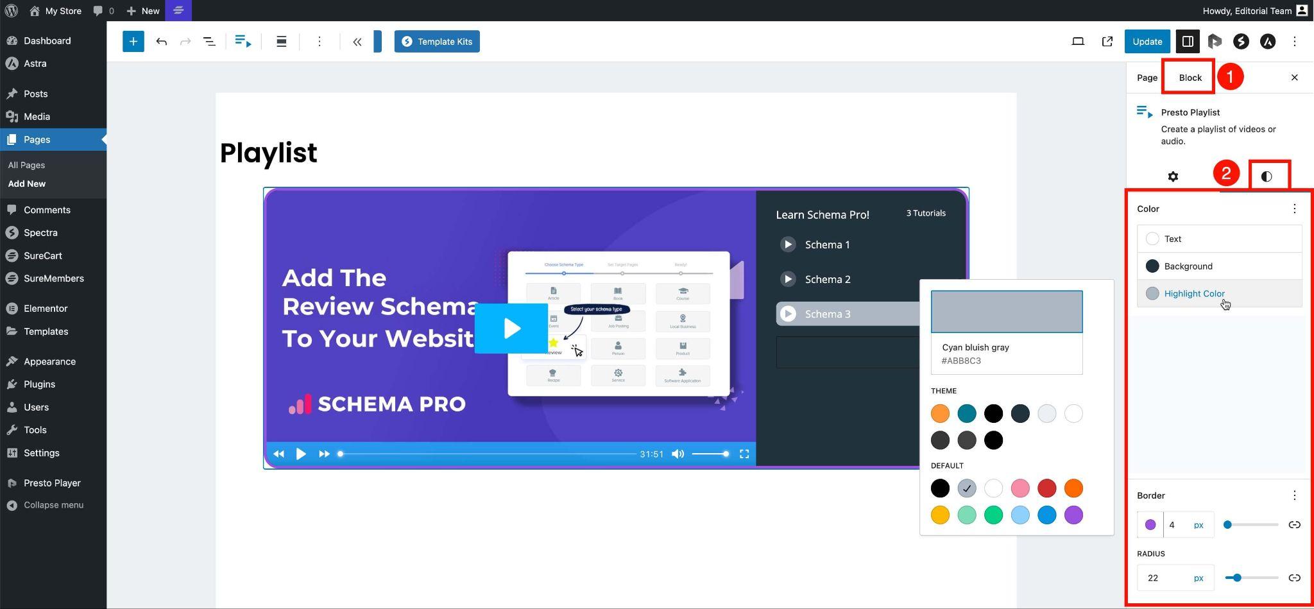Screen dimensions: 1314x609
Task: Open Astra settings icon in header
Action: pos(1268,42)
